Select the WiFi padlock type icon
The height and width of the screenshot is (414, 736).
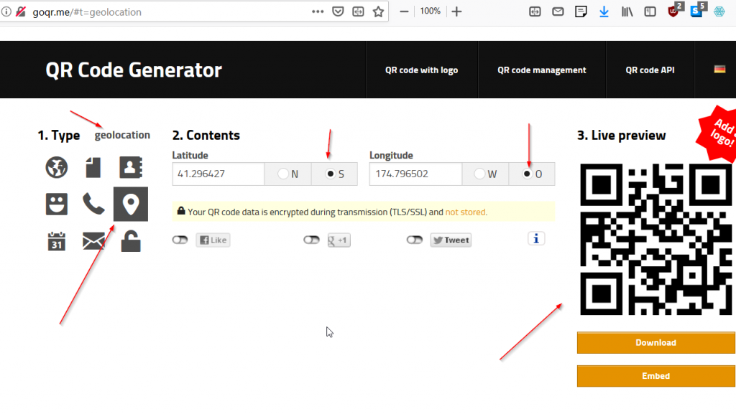[131, 241]
